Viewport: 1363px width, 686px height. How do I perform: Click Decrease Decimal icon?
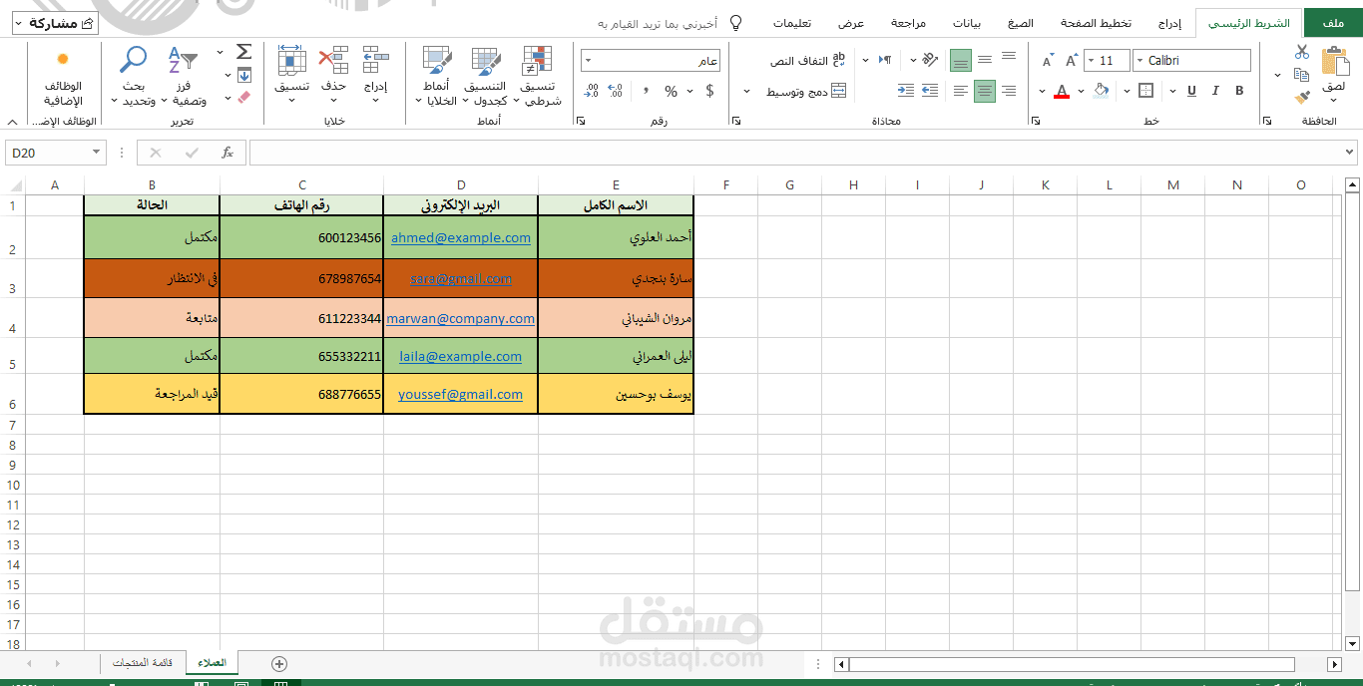591,91
